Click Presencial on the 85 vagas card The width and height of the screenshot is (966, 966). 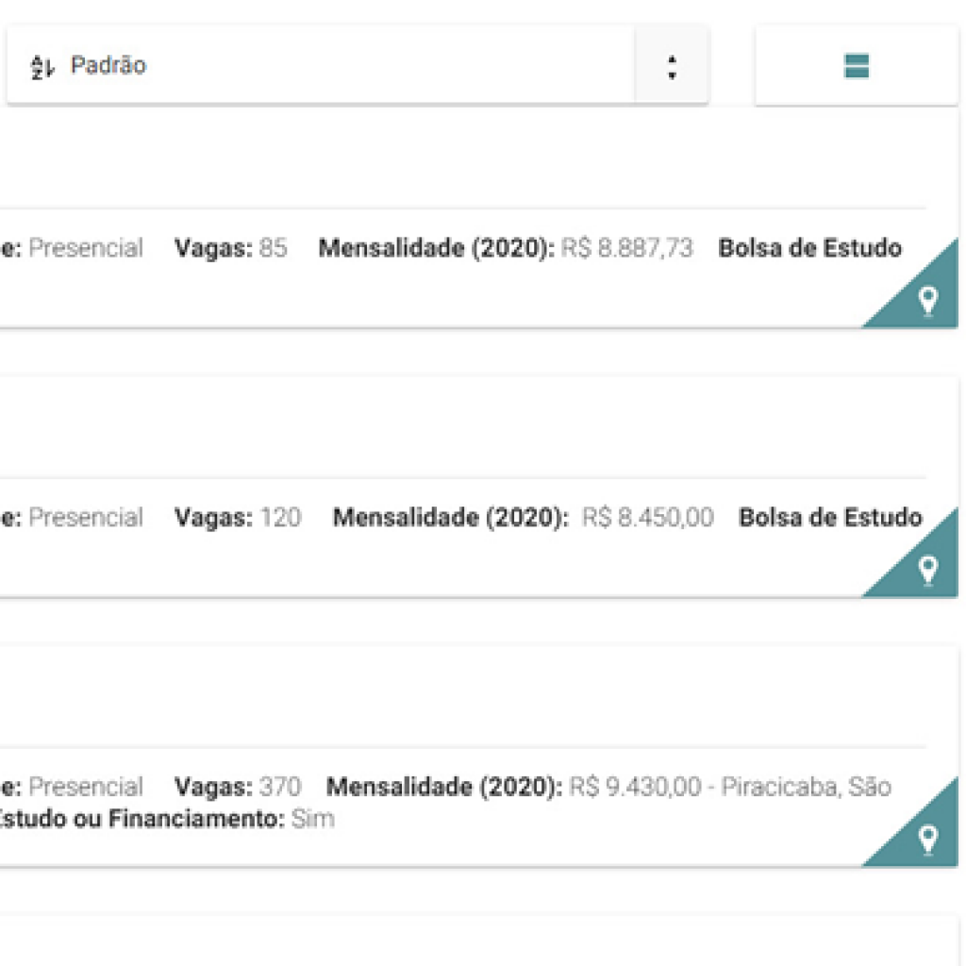pos(86,248)
